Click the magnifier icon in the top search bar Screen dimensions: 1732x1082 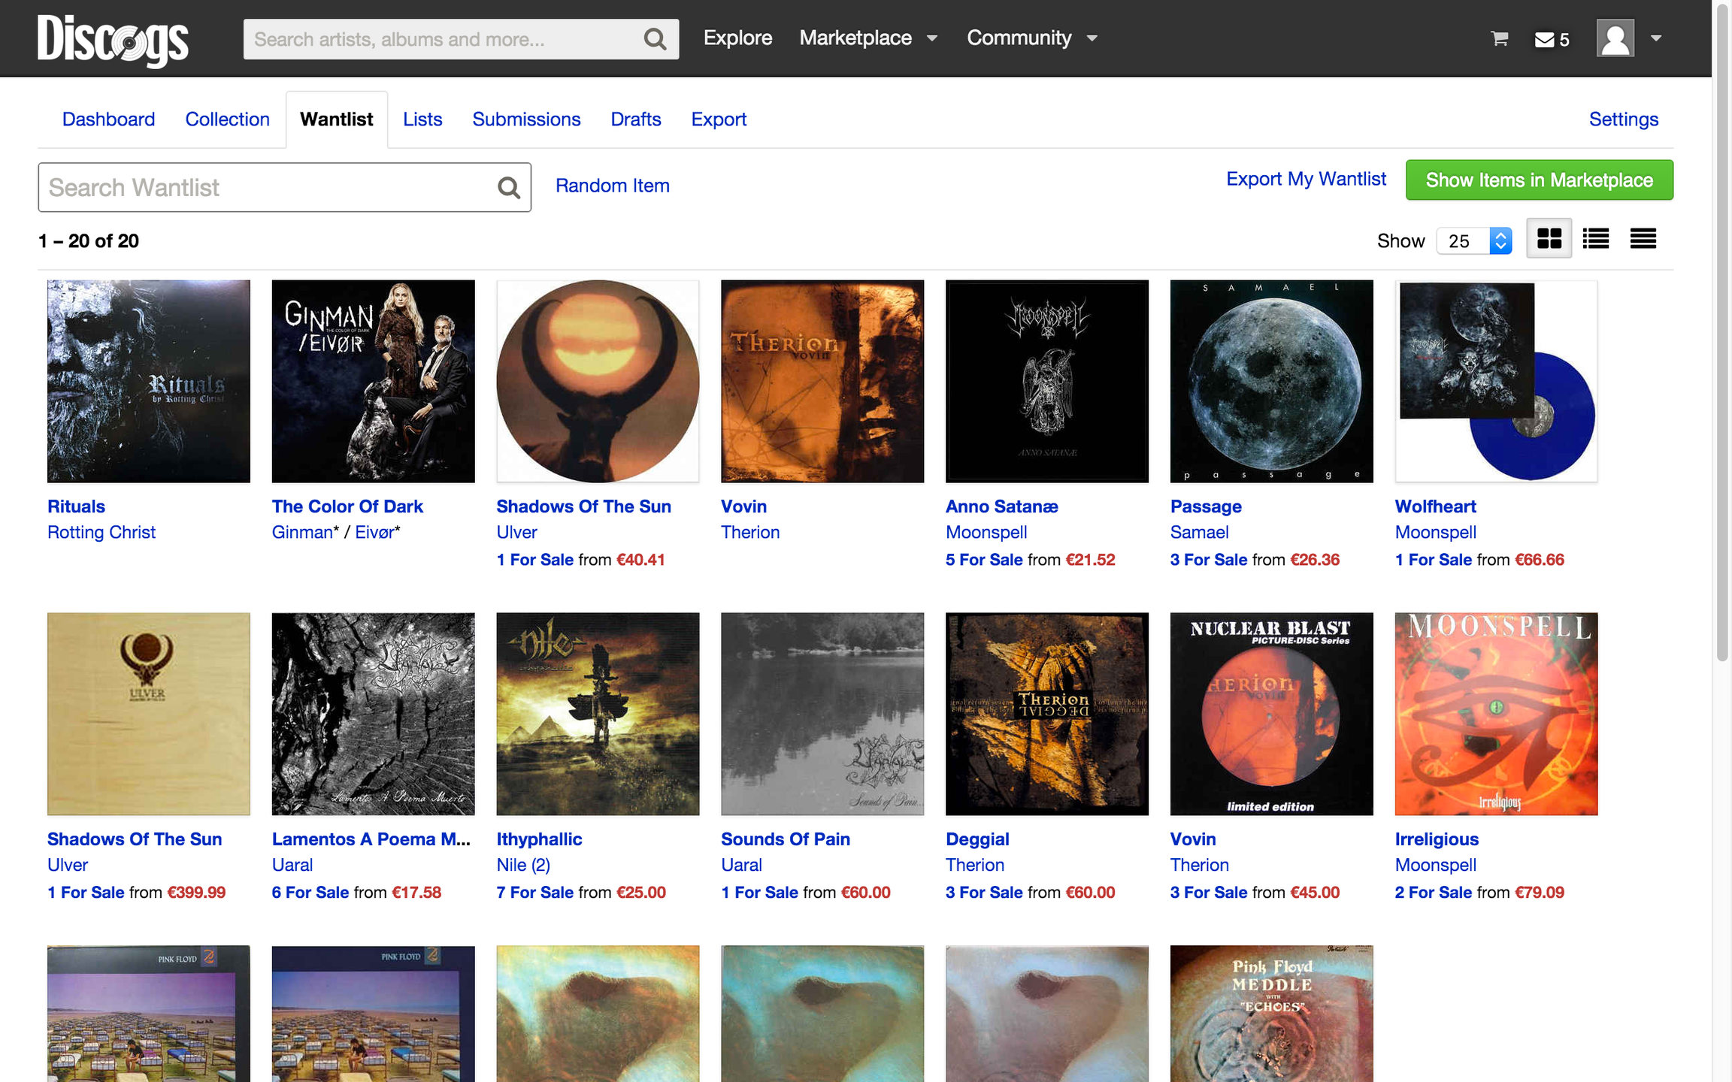point(655,39)
